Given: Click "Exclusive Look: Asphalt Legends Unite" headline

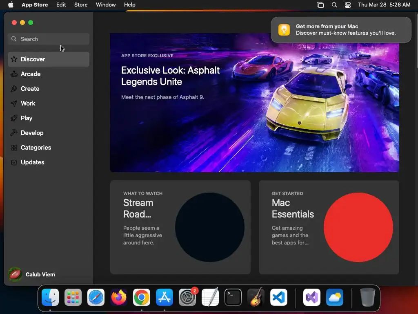Looking at the screenshot, I should pyautogui.click(x=170, y=76).
